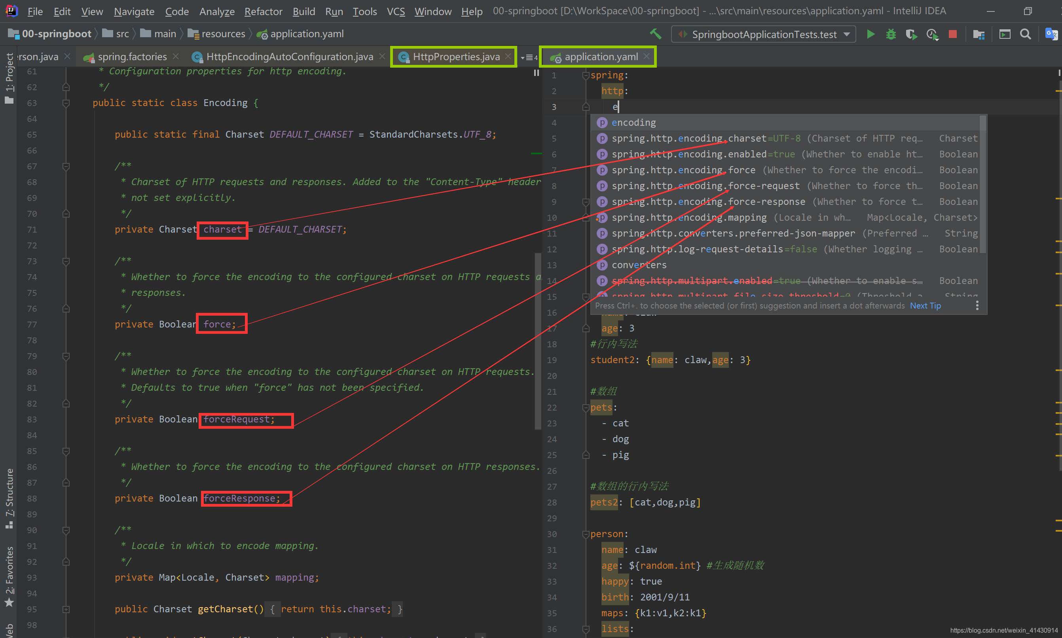
Task: Build project using the hammer icon
Action: [655, 34]
